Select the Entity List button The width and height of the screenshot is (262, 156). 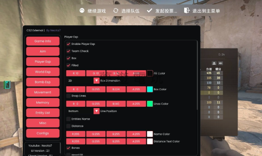tap(43, 113)
